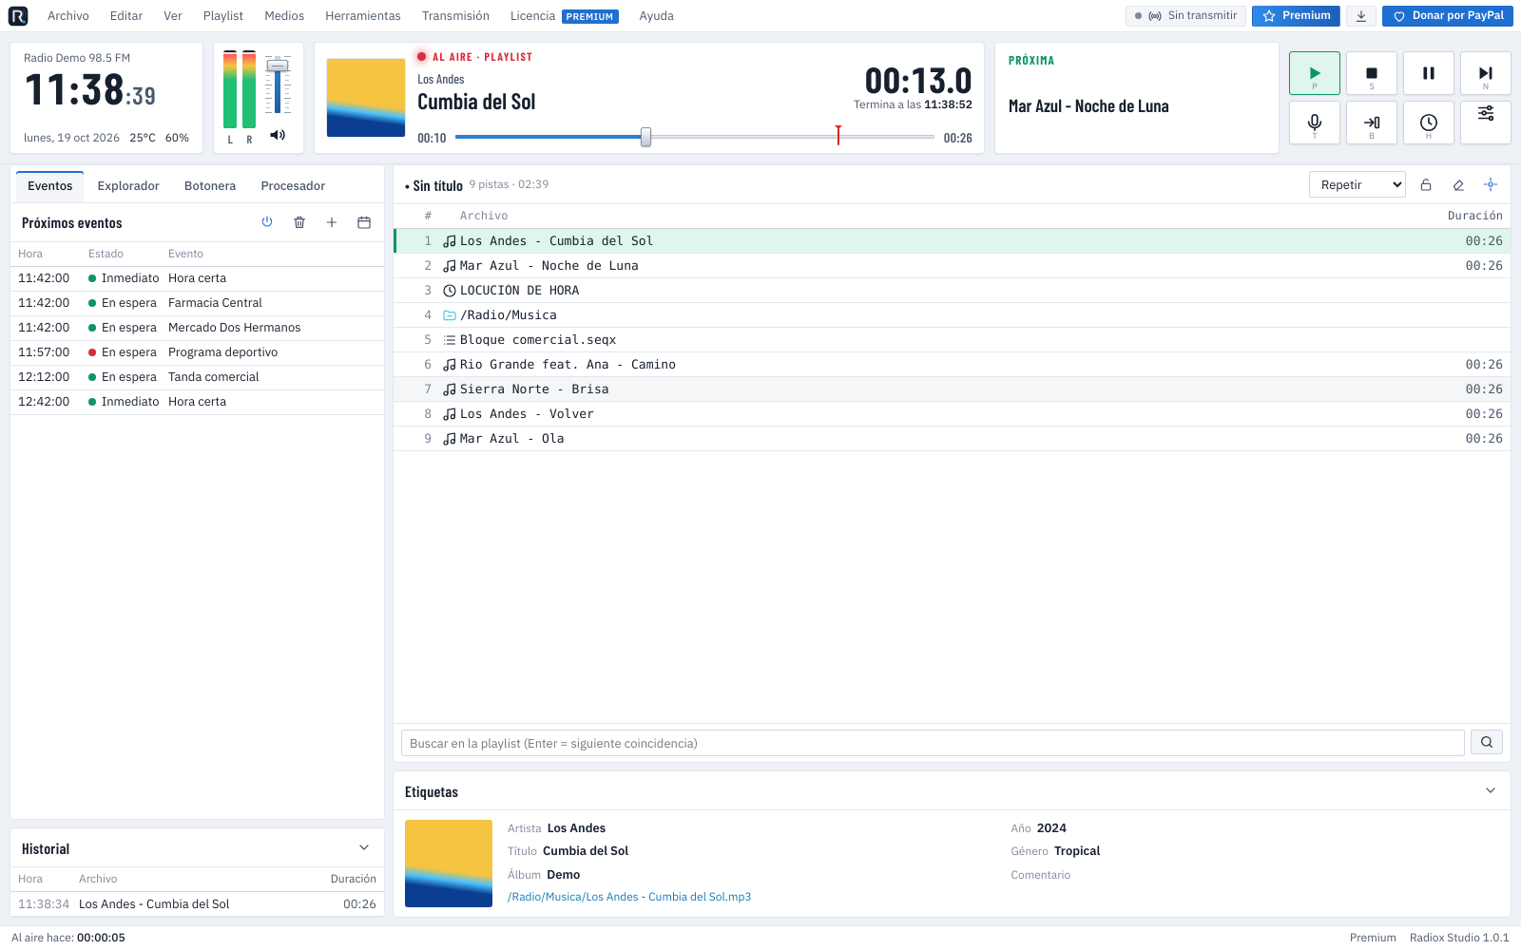Viewport: 1521px width, 950px height.
Task: Focus the playlist search field
Action: tap(933, 743)
